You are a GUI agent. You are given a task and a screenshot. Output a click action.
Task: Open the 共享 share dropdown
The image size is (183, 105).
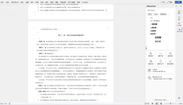pyautogui.click(x=178, y=2)
